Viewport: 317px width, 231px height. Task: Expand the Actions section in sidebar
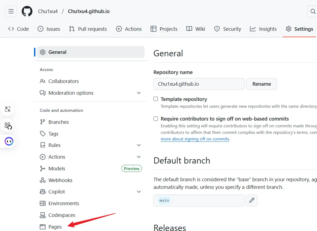click(x=139, y=157)
